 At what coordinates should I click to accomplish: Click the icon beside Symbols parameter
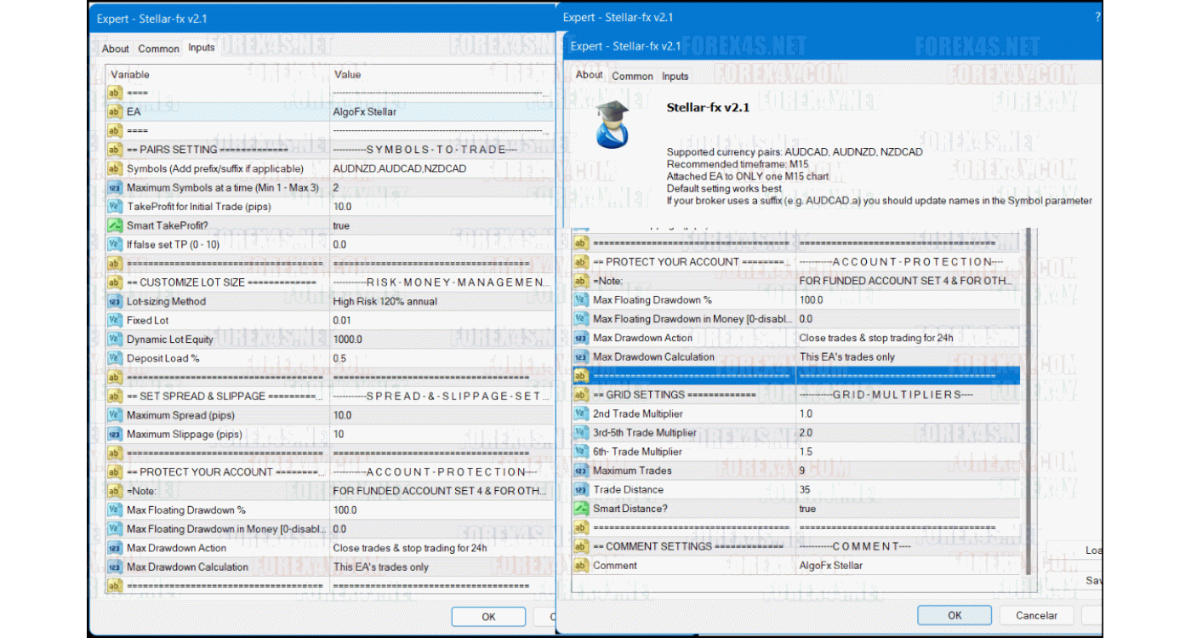pos(115,168)
